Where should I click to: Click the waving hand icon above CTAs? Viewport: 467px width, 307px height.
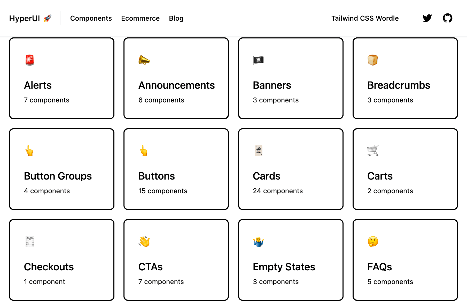[x=144, y=241]
